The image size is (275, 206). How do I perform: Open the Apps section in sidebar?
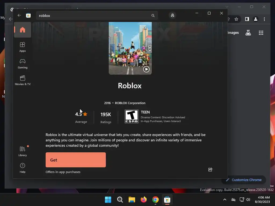23,47
